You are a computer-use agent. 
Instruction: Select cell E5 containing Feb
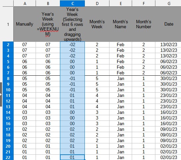click(120, 61)
